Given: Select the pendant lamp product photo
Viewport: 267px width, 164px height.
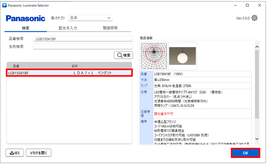Looking at the screenshot, I should point(182,56).
